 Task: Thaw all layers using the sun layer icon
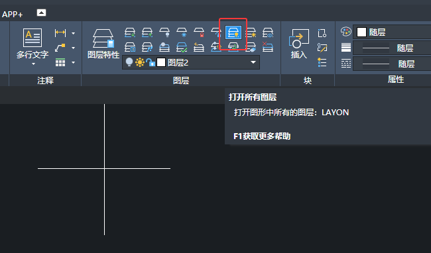point(251,32)
